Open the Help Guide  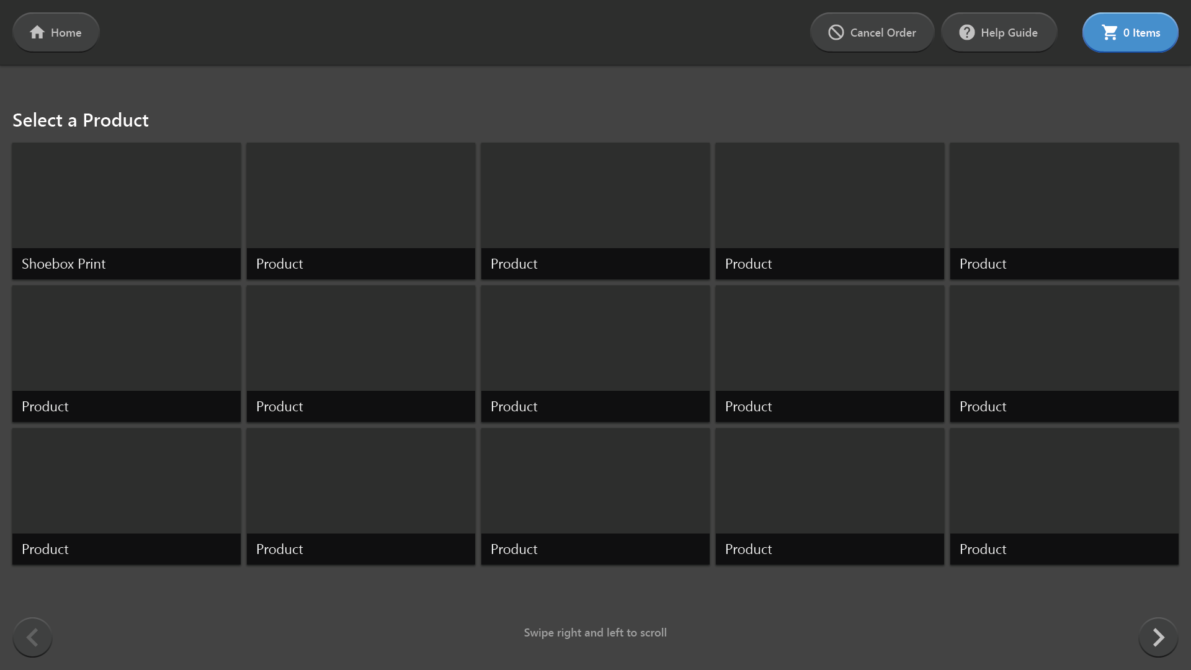(x=999, y=32)
